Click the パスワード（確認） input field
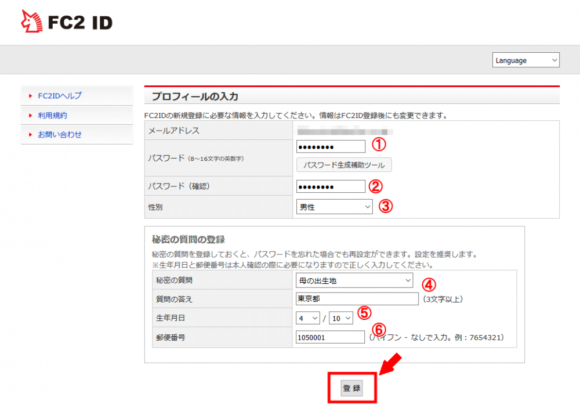580x407 pixels. point(331,186)
